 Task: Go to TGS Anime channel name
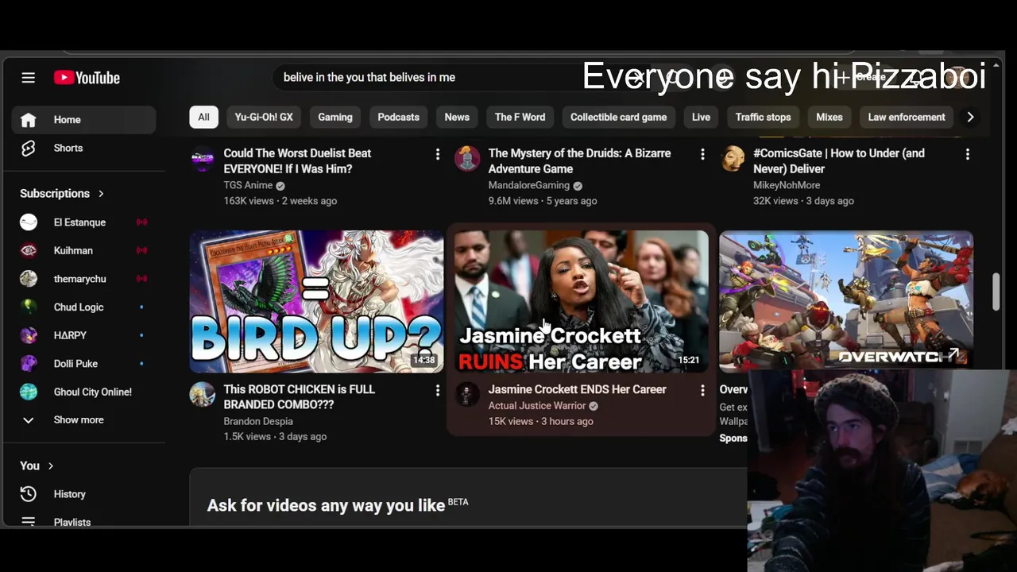pos(248,185)
